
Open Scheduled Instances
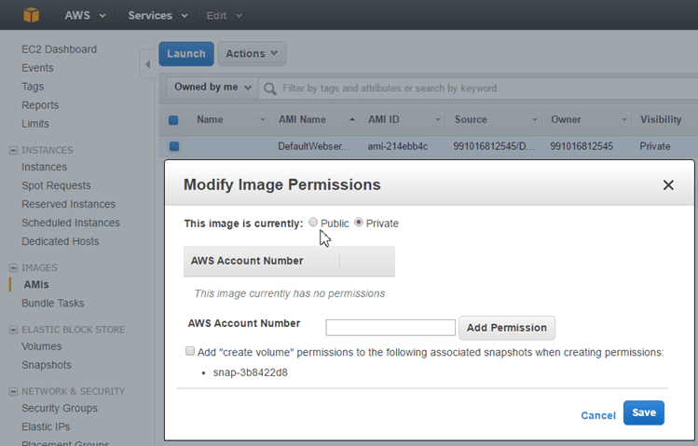coord(71,223)
